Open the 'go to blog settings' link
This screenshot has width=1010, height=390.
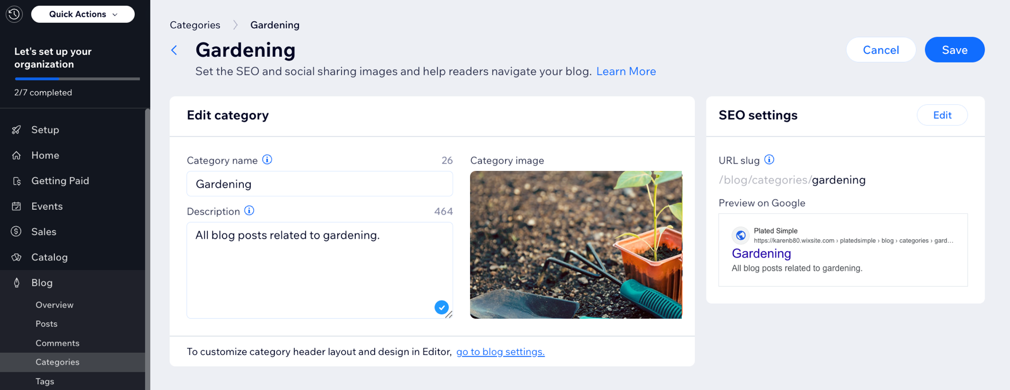tap(500, 352)
